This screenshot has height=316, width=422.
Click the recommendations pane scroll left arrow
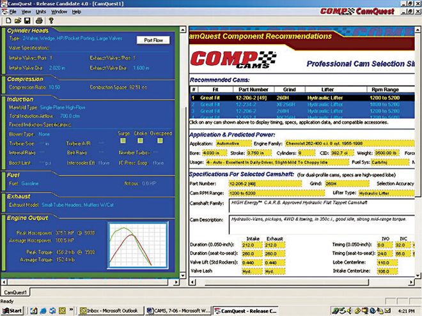click(x=192, y=282)
